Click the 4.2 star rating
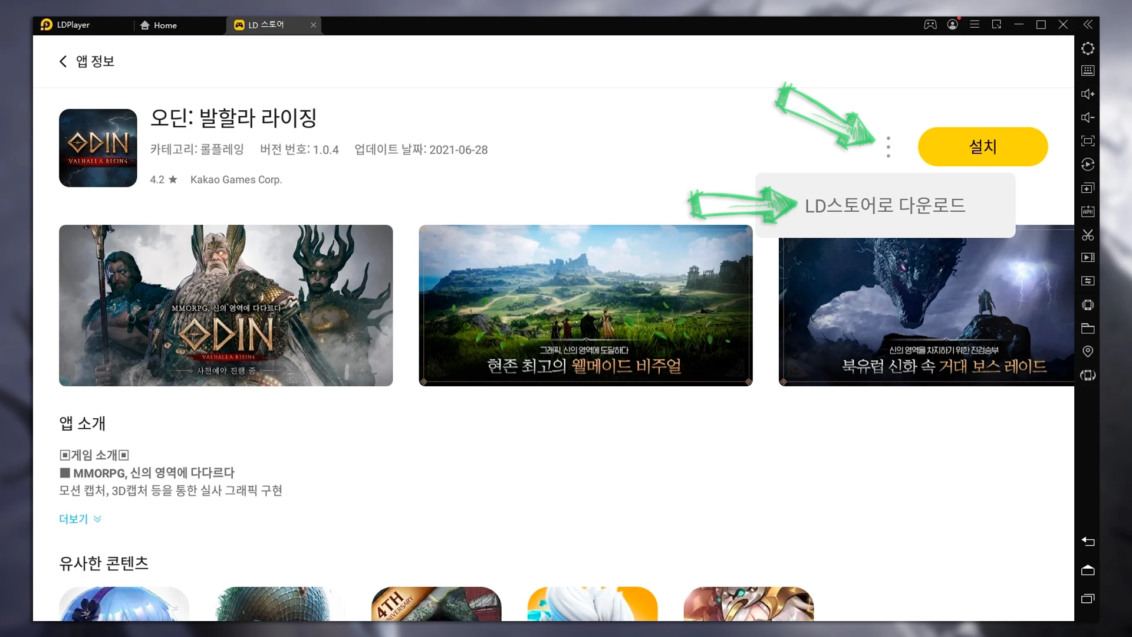The image size is (1132, 637). point(163,180)
